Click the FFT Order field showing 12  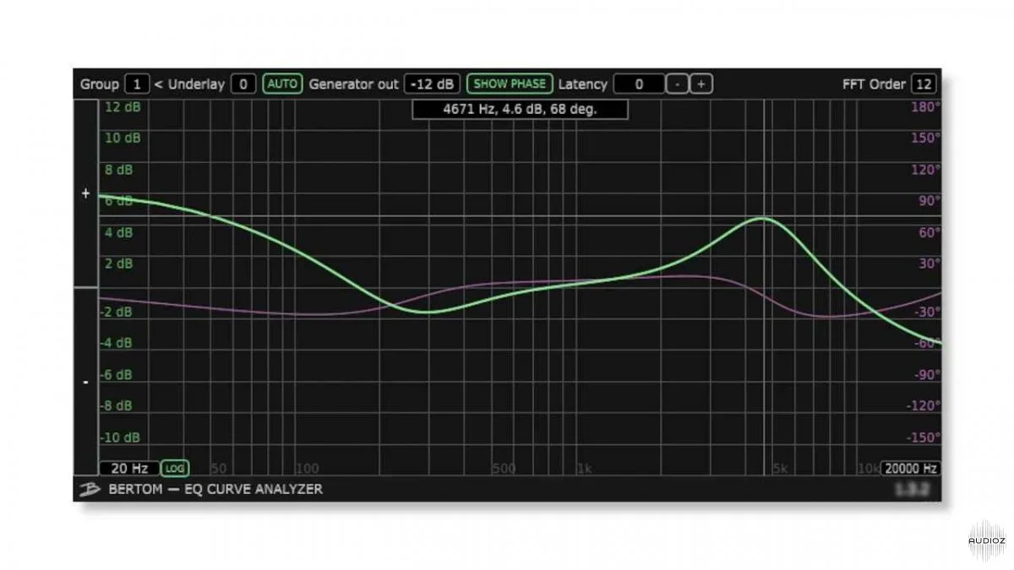pos(924,84)
